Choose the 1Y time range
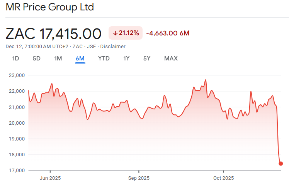 click(x=126, y=59)
